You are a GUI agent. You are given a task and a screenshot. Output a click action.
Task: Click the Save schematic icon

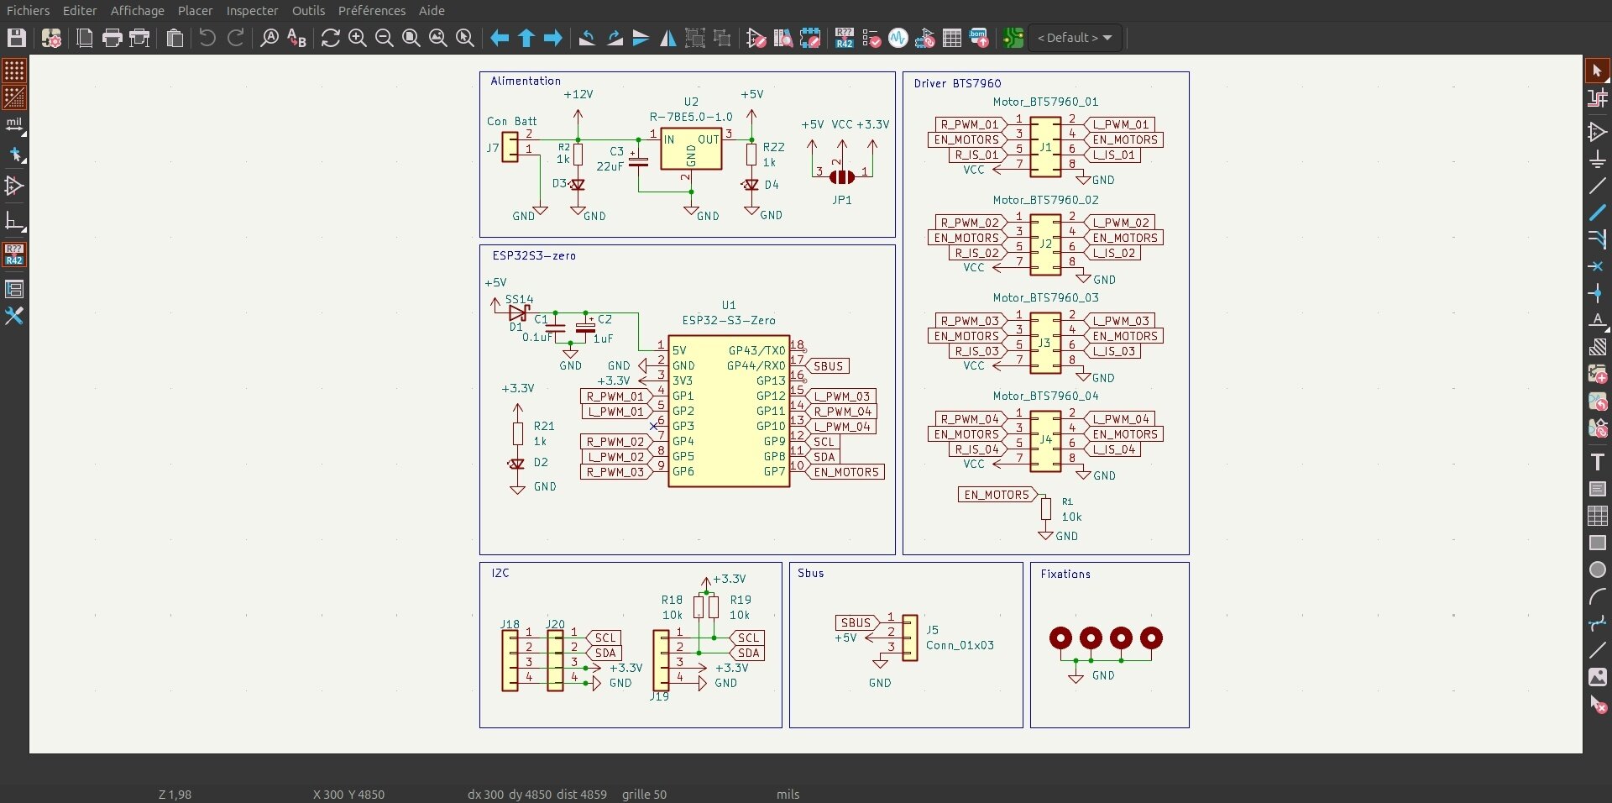point(17,38)
